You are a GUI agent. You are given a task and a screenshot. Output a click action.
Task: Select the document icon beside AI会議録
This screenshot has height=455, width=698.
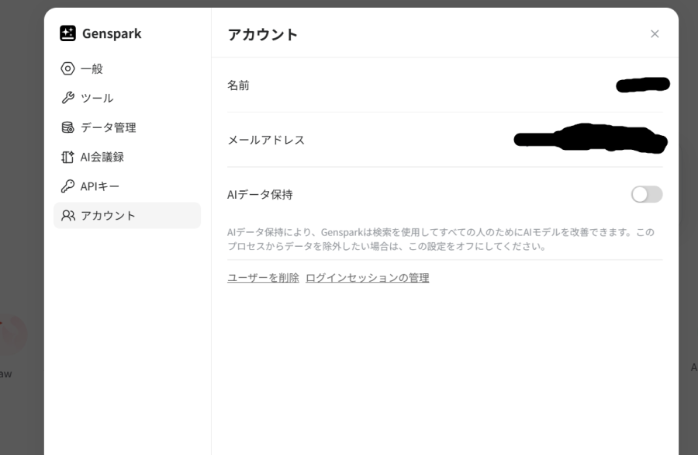click(x=67, y=156)
